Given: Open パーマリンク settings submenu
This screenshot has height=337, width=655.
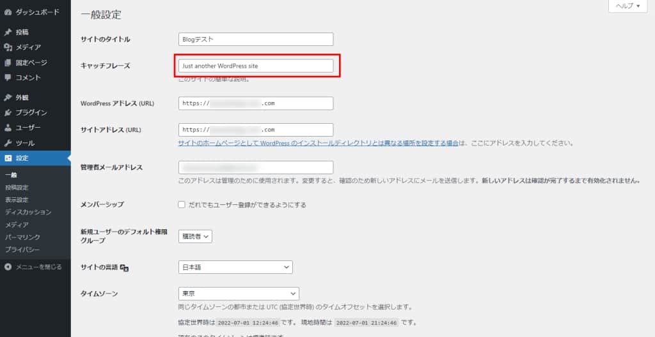Looking at the screenshot, I should [23, 237].
